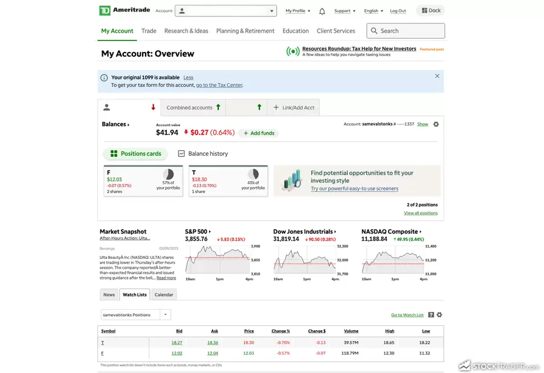Switch to Balance history view
This screenshot has height=373, width=544.
tap(202, 154)
